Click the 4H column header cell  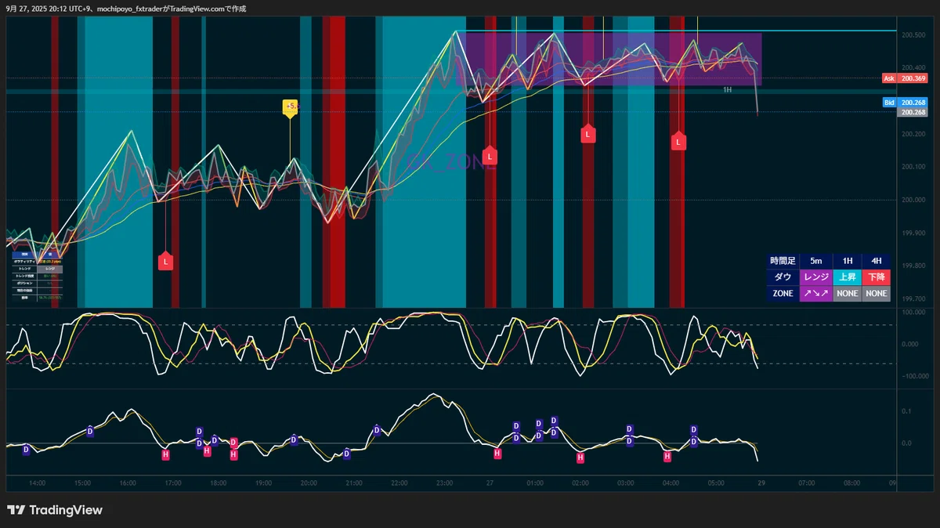click(x=876, y=261)
